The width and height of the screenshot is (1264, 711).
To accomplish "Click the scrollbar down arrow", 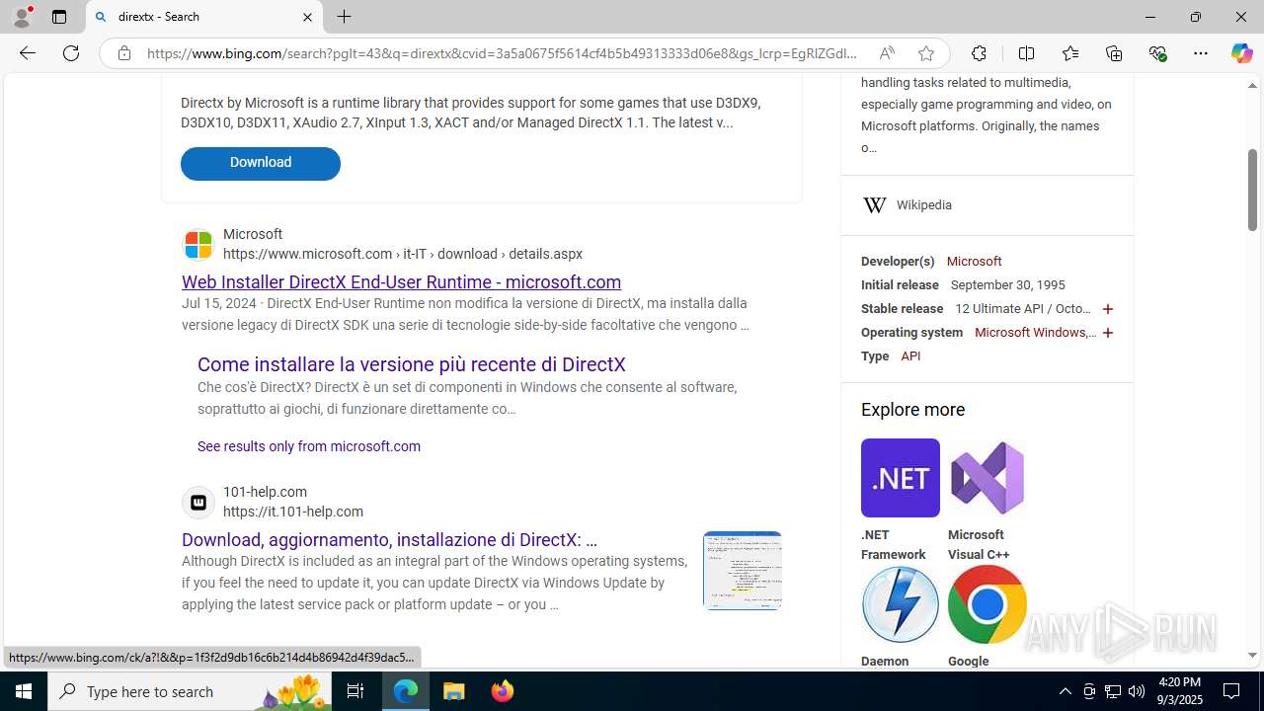I will pos(1252,655).
